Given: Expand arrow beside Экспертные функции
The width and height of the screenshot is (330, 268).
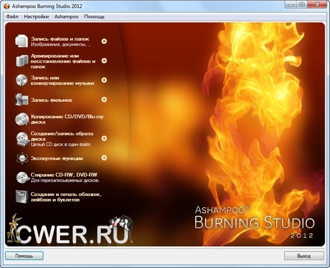Looking at the screenshot, I should 104,158.
